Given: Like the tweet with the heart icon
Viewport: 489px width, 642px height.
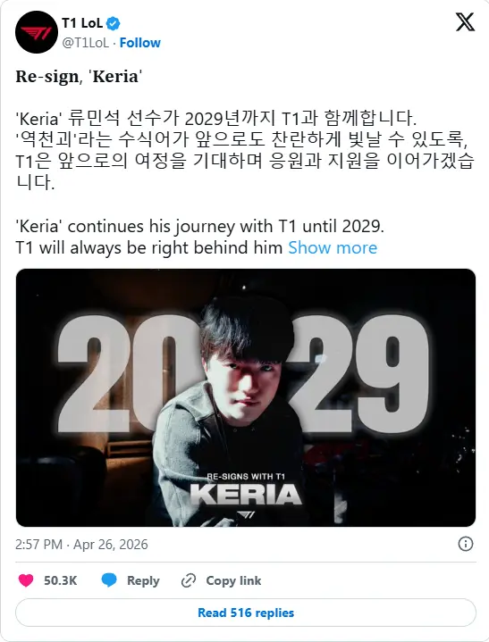Looking at the screenshot, I should pyautogui.click(x=26, y=580).
